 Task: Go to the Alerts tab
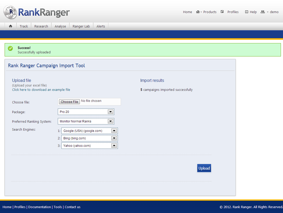(x=101, y=26)
